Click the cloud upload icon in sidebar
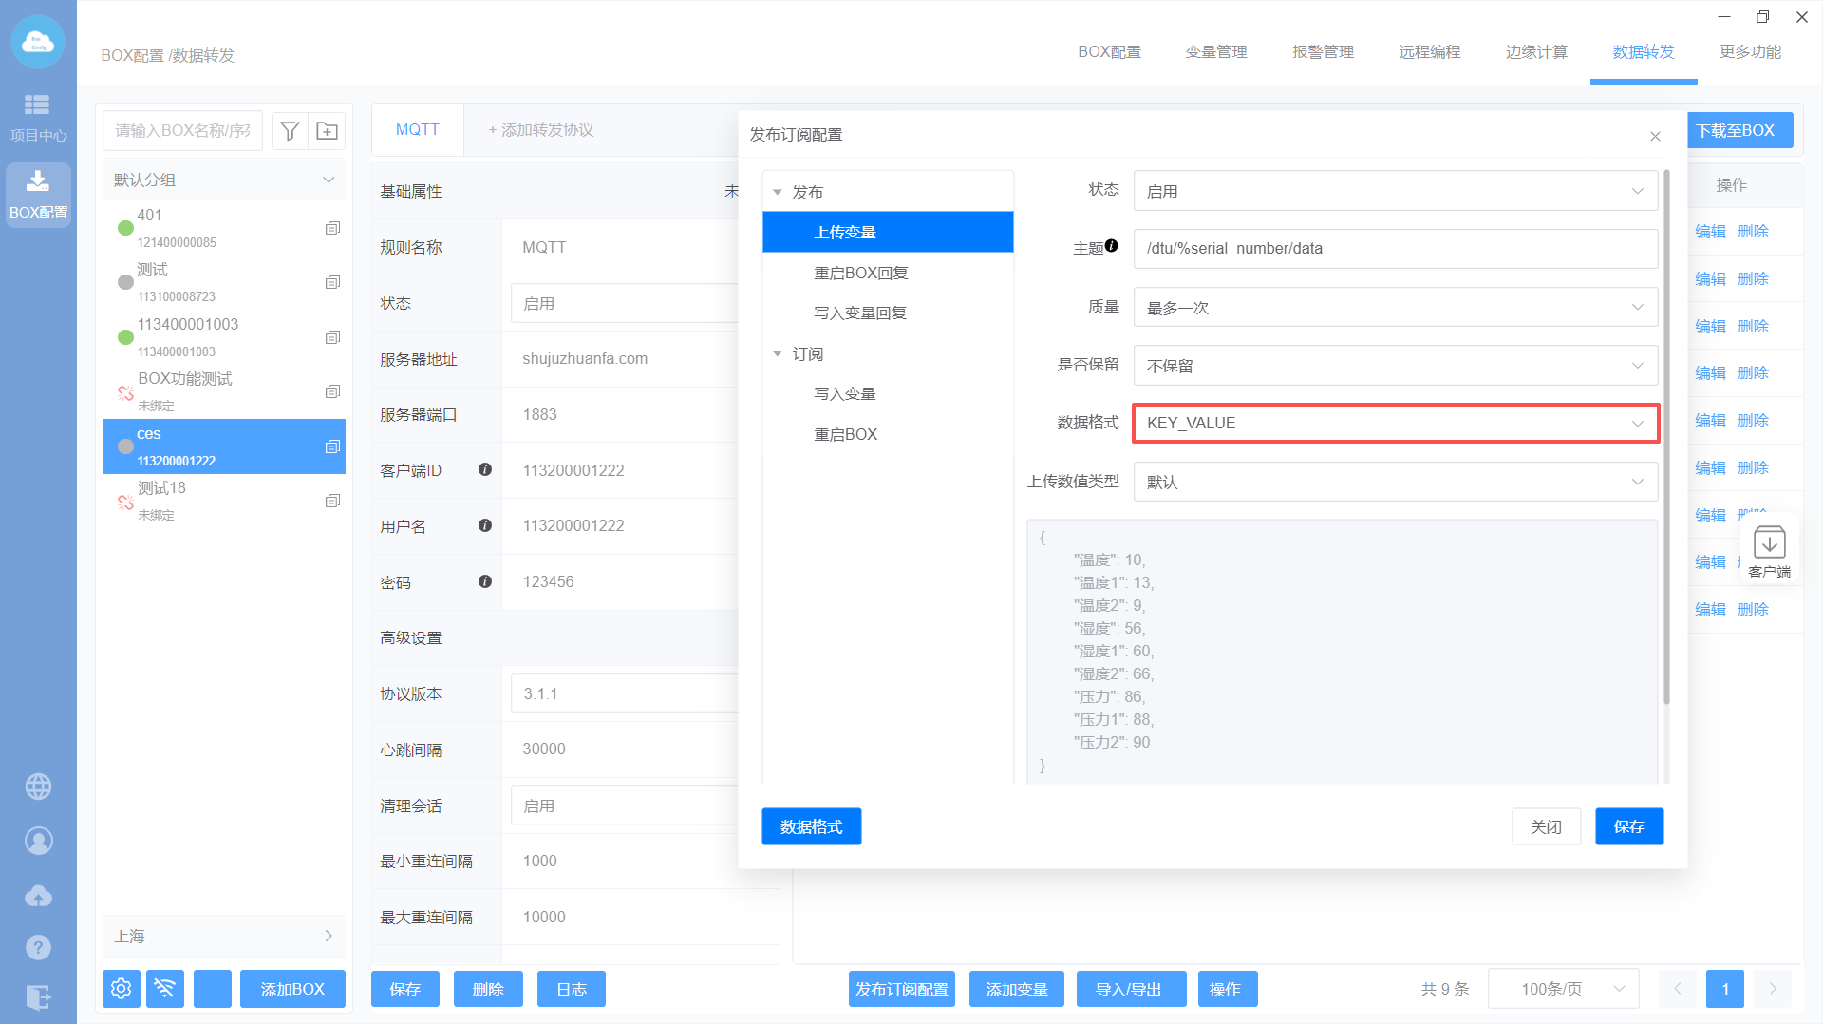The image size is (1823, 1024). [38, 896]
